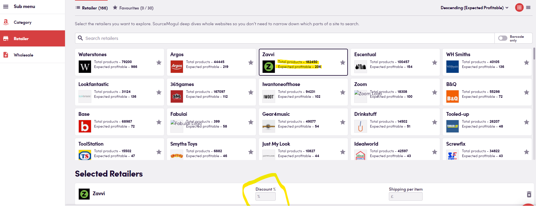Click the red grid view icon

tap(519, 7)
